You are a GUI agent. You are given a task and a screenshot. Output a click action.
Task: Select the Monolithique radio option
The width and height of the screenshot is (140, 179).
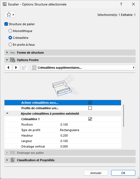click(10, 31)
